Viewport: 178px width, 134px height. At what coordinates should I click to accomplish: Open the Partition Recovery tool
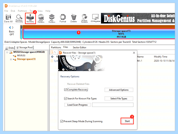pyautogui.click(x=19, y=18)
